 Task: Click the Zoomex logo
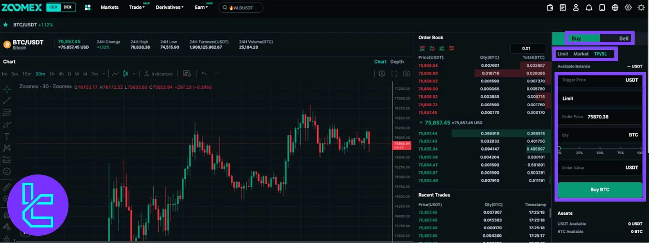click(x=22, y=7)
